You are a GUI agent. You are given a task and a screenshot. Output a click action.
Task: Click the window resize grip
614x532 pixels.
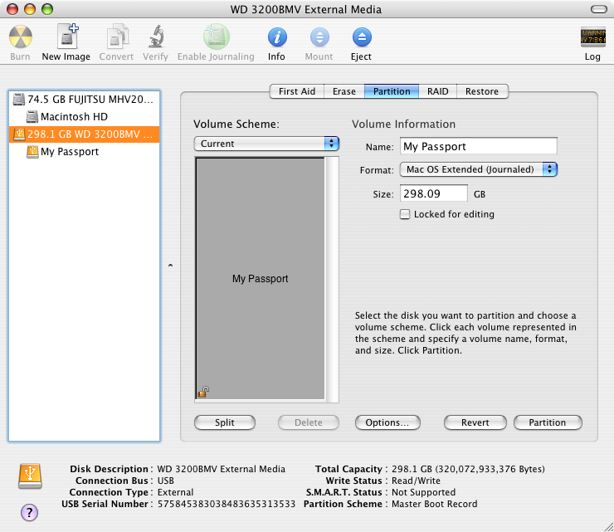608,526
